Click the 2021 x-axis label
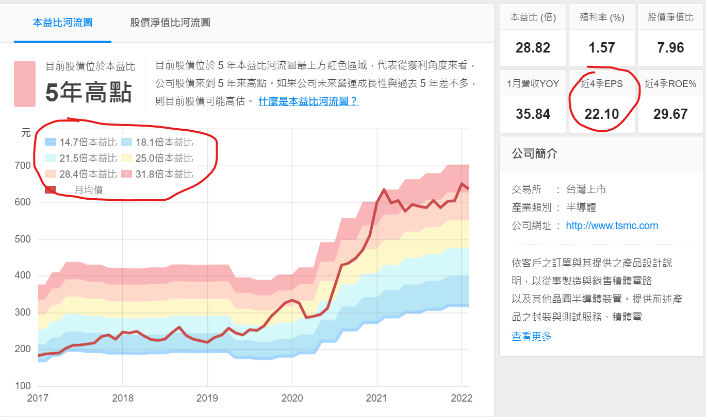Image resolution: width=706 pixels, height=417 pixels. click(x=377, y=398)
